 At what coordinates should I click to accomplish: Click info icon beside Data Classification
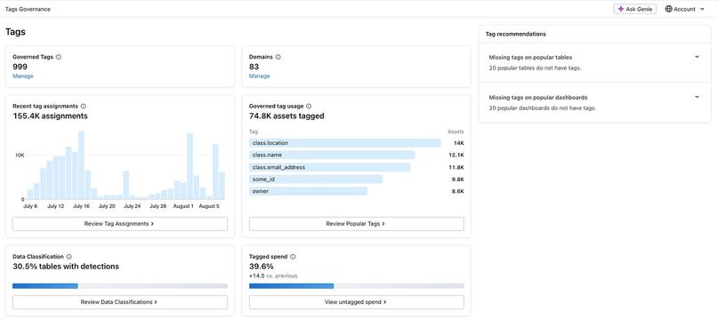69,257
